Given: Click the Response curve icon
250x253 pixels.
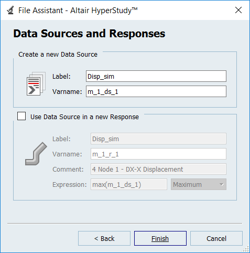Looking at the screenshot, I should (36, 154).
